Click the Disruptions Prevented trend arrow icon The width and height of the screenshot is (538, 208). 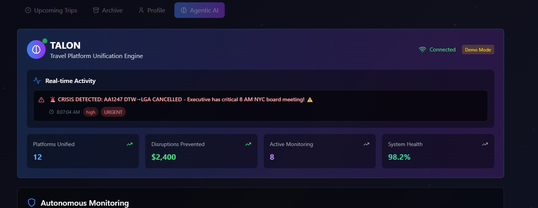click(248, 144)
